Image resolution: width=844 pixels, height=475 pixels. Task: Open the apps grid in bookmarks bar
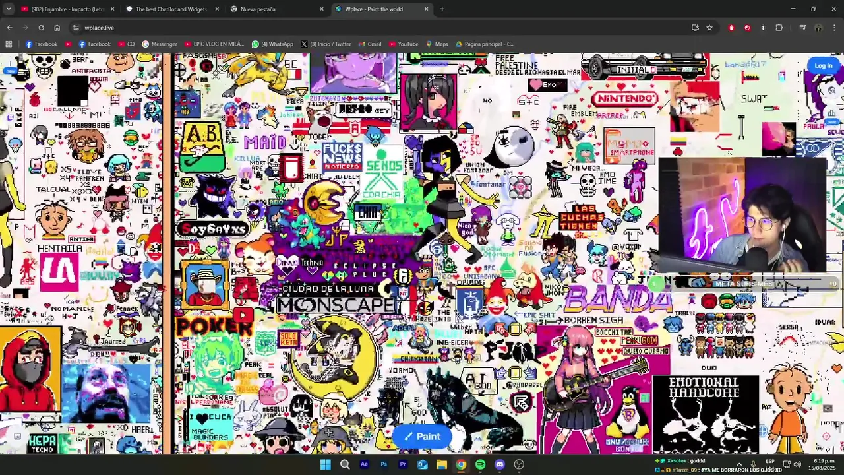(9, 44)
